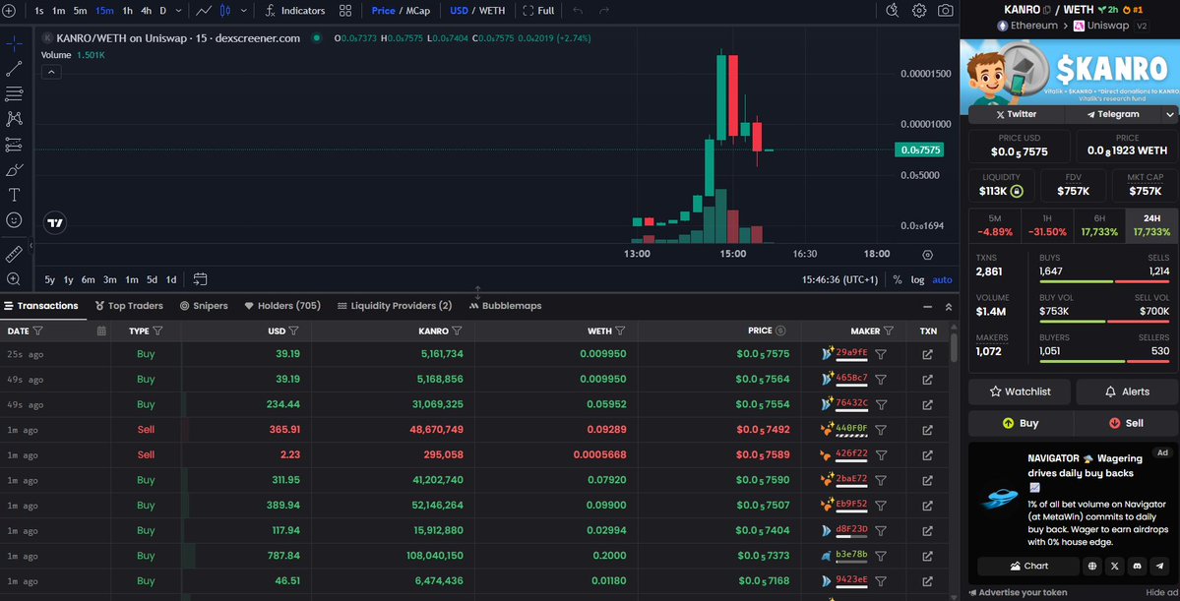Open the timezone selector 15:46:36 (UTC+1)
The width and height of the screenshot is (1180, 601).
point(839,279)
